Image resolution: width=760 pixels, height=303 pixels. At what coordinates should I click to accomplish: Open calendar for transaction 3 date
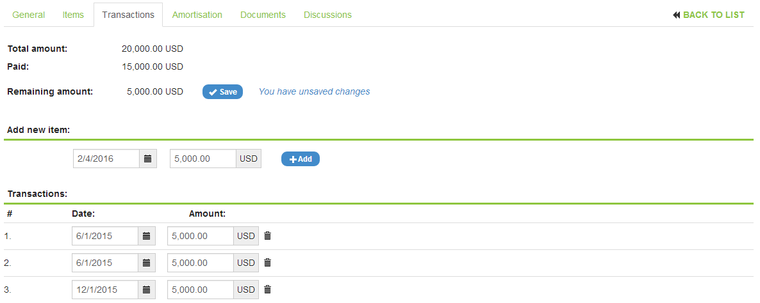(146, 290)
